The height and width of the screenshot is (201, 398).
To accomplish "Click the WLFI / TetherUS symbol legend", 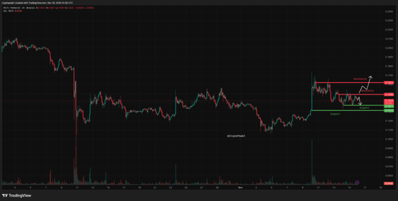I will 19,8.
